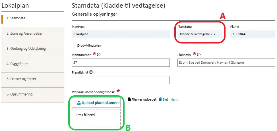Toggle the Ø-udviklingsplan checkbox
Viewport: 277px width, 131px height.
coord(73,45)
